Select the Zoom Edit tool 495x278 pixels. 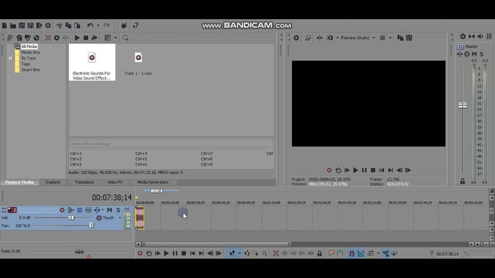coord(265,254)
